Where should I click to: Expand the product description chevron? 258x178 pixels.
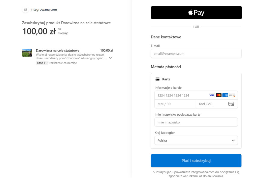coord(110,58)
